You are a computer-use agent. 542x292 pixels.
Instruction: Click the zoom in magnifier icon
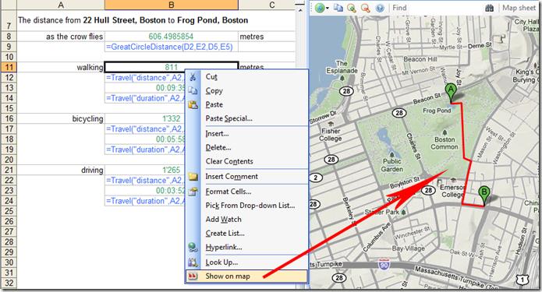352,8
